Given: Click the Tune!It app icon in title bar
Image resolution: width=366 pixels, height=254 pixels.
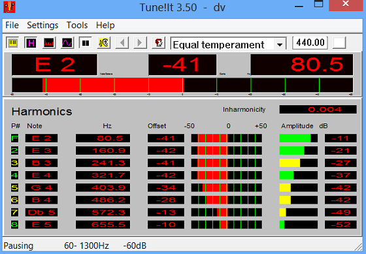Looking at the screenshot, I should [x=9, y=7].
